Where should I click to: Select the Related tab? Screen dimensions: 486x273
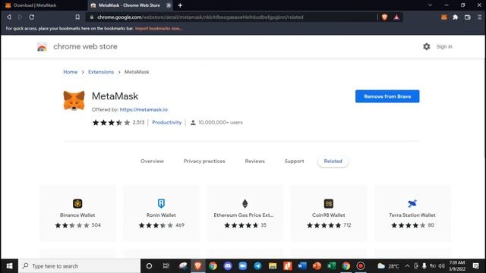(333, 162)
